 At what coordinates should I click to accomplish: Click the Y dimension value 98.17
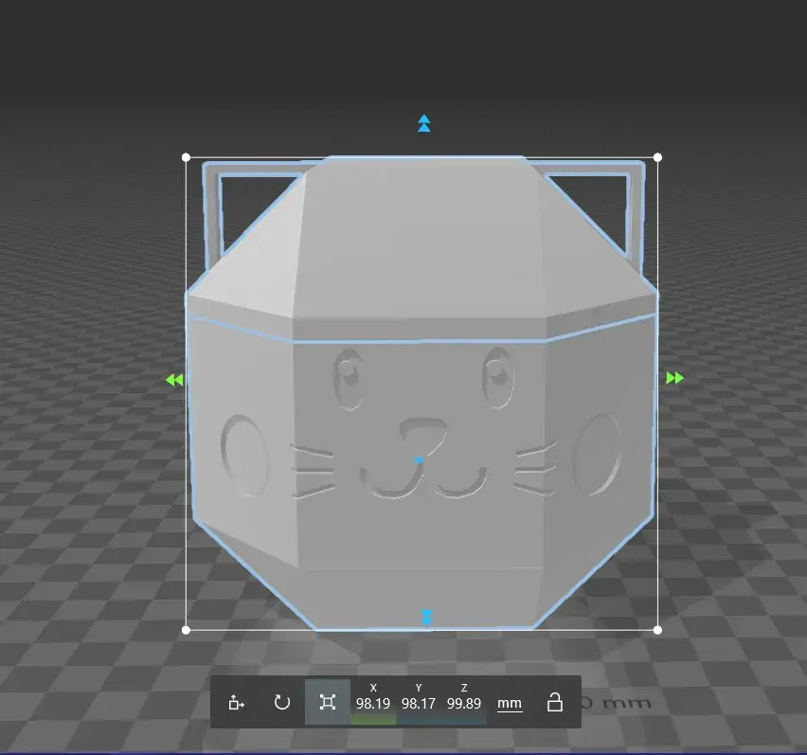point(419,704)
